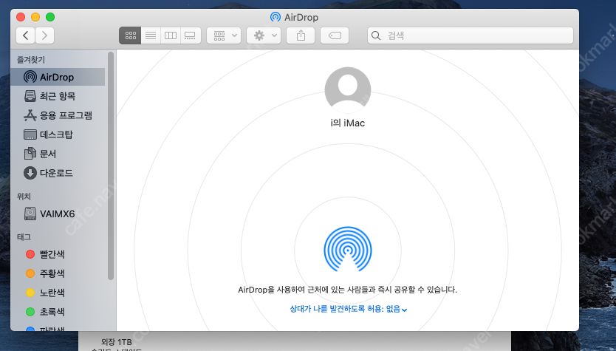Select the yellow 노란색 tag
This screenshot has width=616, height=351.
58,293
